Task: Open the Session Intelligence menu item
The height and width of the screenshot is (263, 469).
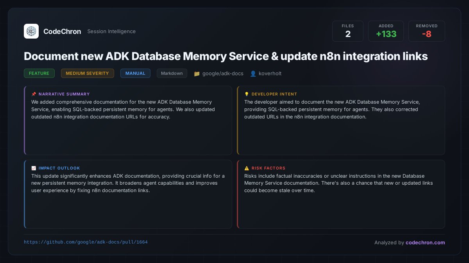Action: pyautogui.click(x=111, y=32)
